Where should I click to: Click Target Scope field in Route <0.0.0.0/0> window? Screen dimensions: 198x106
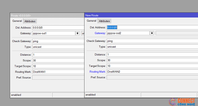pyautogui.click(x=58, y=66)
